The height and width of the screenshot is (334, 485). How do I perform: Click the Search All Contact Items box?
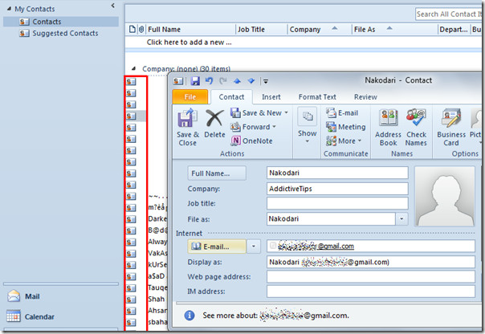tap(449, 14)
